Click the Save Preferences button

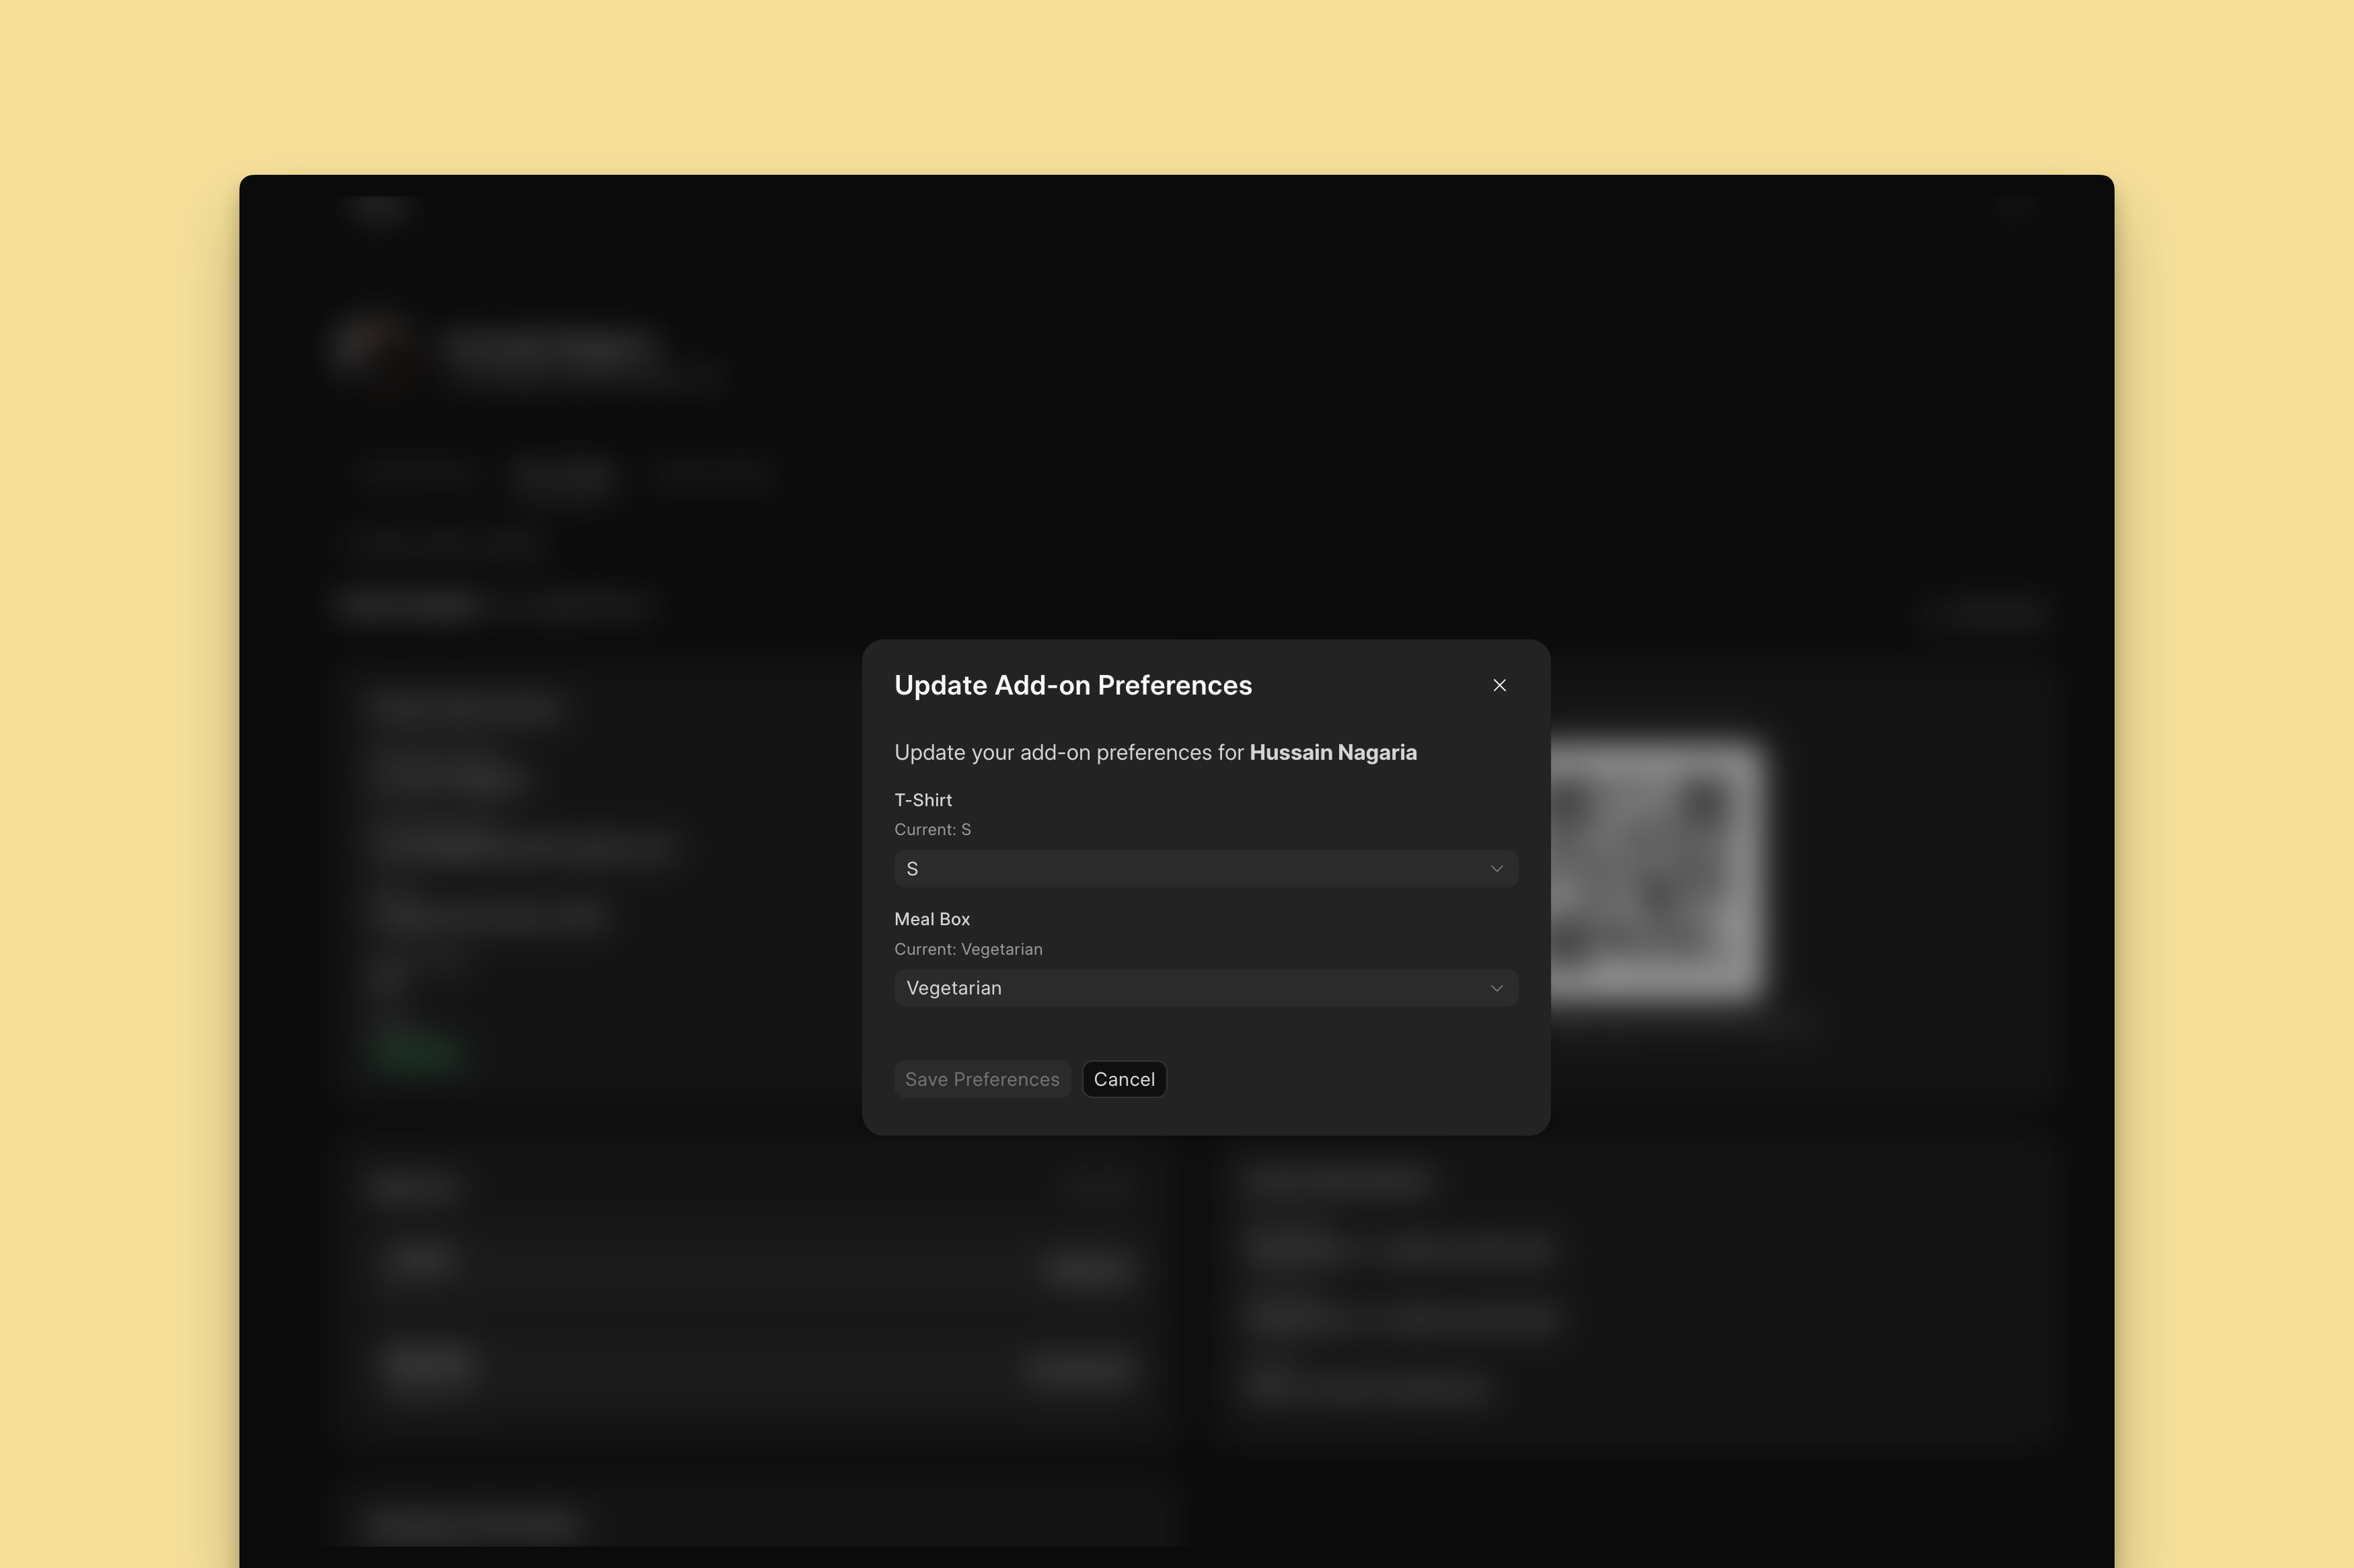tap(982, 1079)
